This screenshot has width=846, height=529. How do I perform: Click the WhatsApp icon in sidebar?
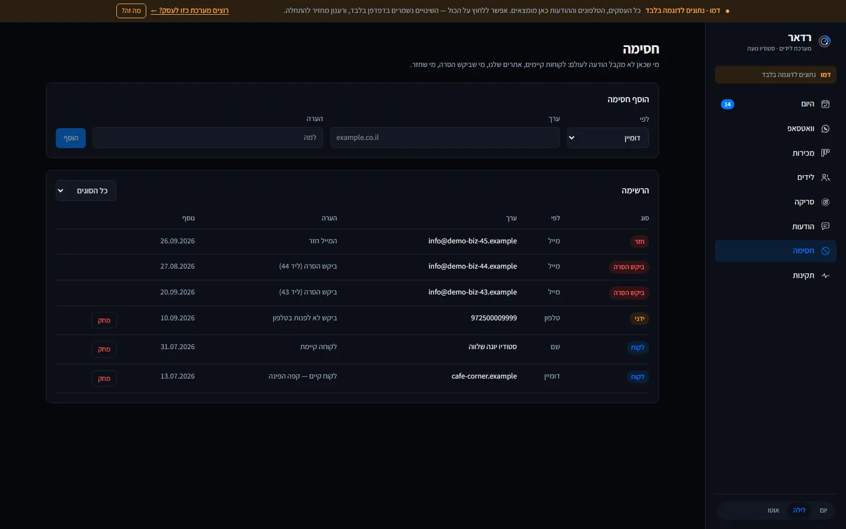[825, 129]
